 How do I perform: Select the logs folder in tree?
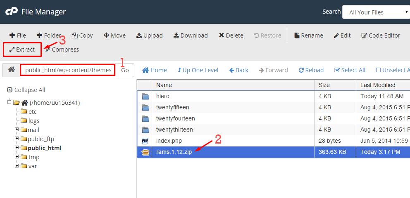[x=34, y=121]
